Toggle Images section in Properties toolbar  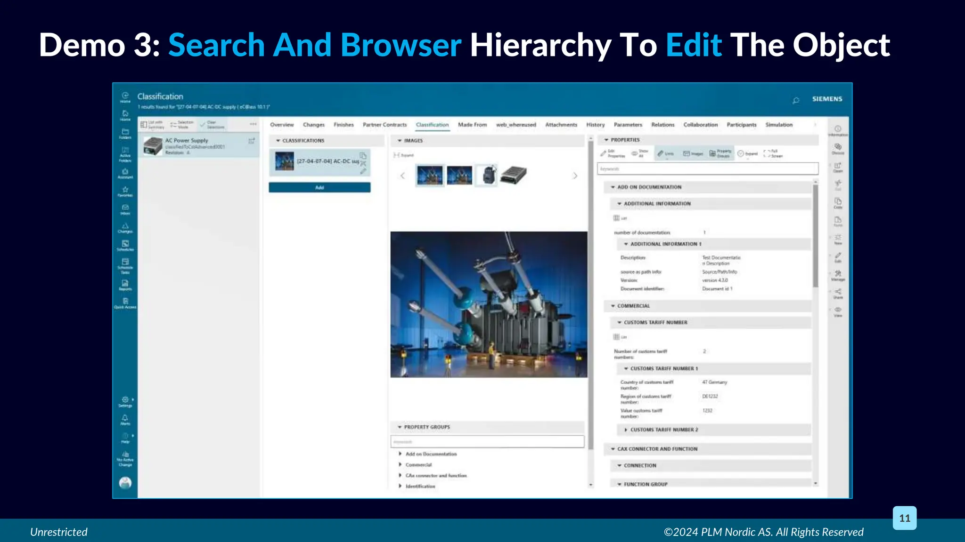tap(693, 153)
